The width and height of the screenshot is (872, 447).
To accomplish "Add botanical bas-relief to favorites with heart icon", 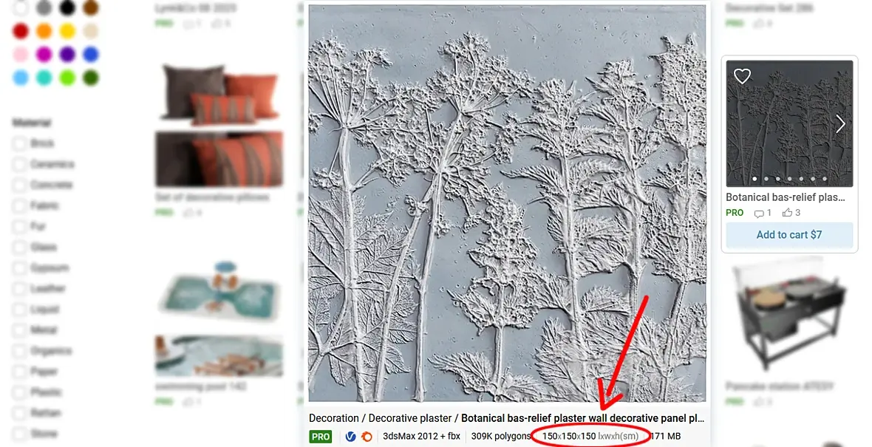I will coord(742,76).
